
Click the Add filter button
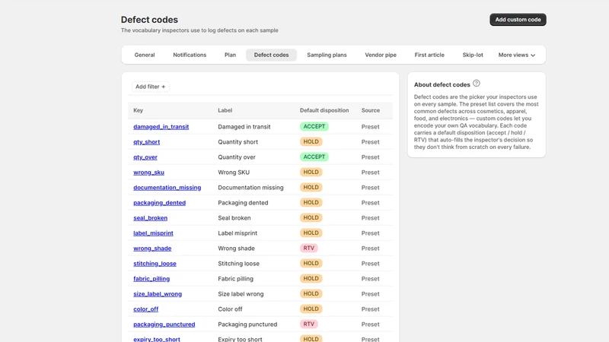coord(150,87)
